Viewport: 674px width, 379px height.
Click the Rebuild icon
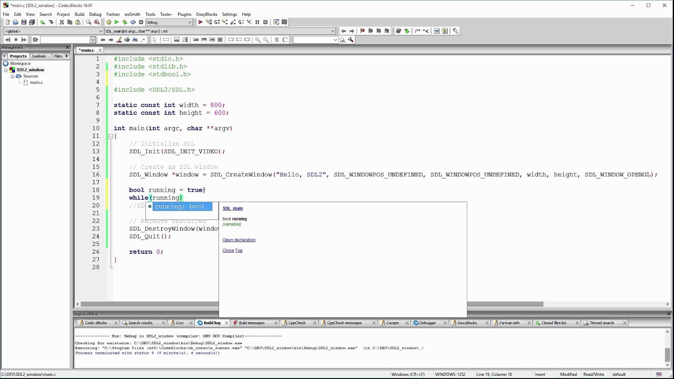click(x=133, y=22)
